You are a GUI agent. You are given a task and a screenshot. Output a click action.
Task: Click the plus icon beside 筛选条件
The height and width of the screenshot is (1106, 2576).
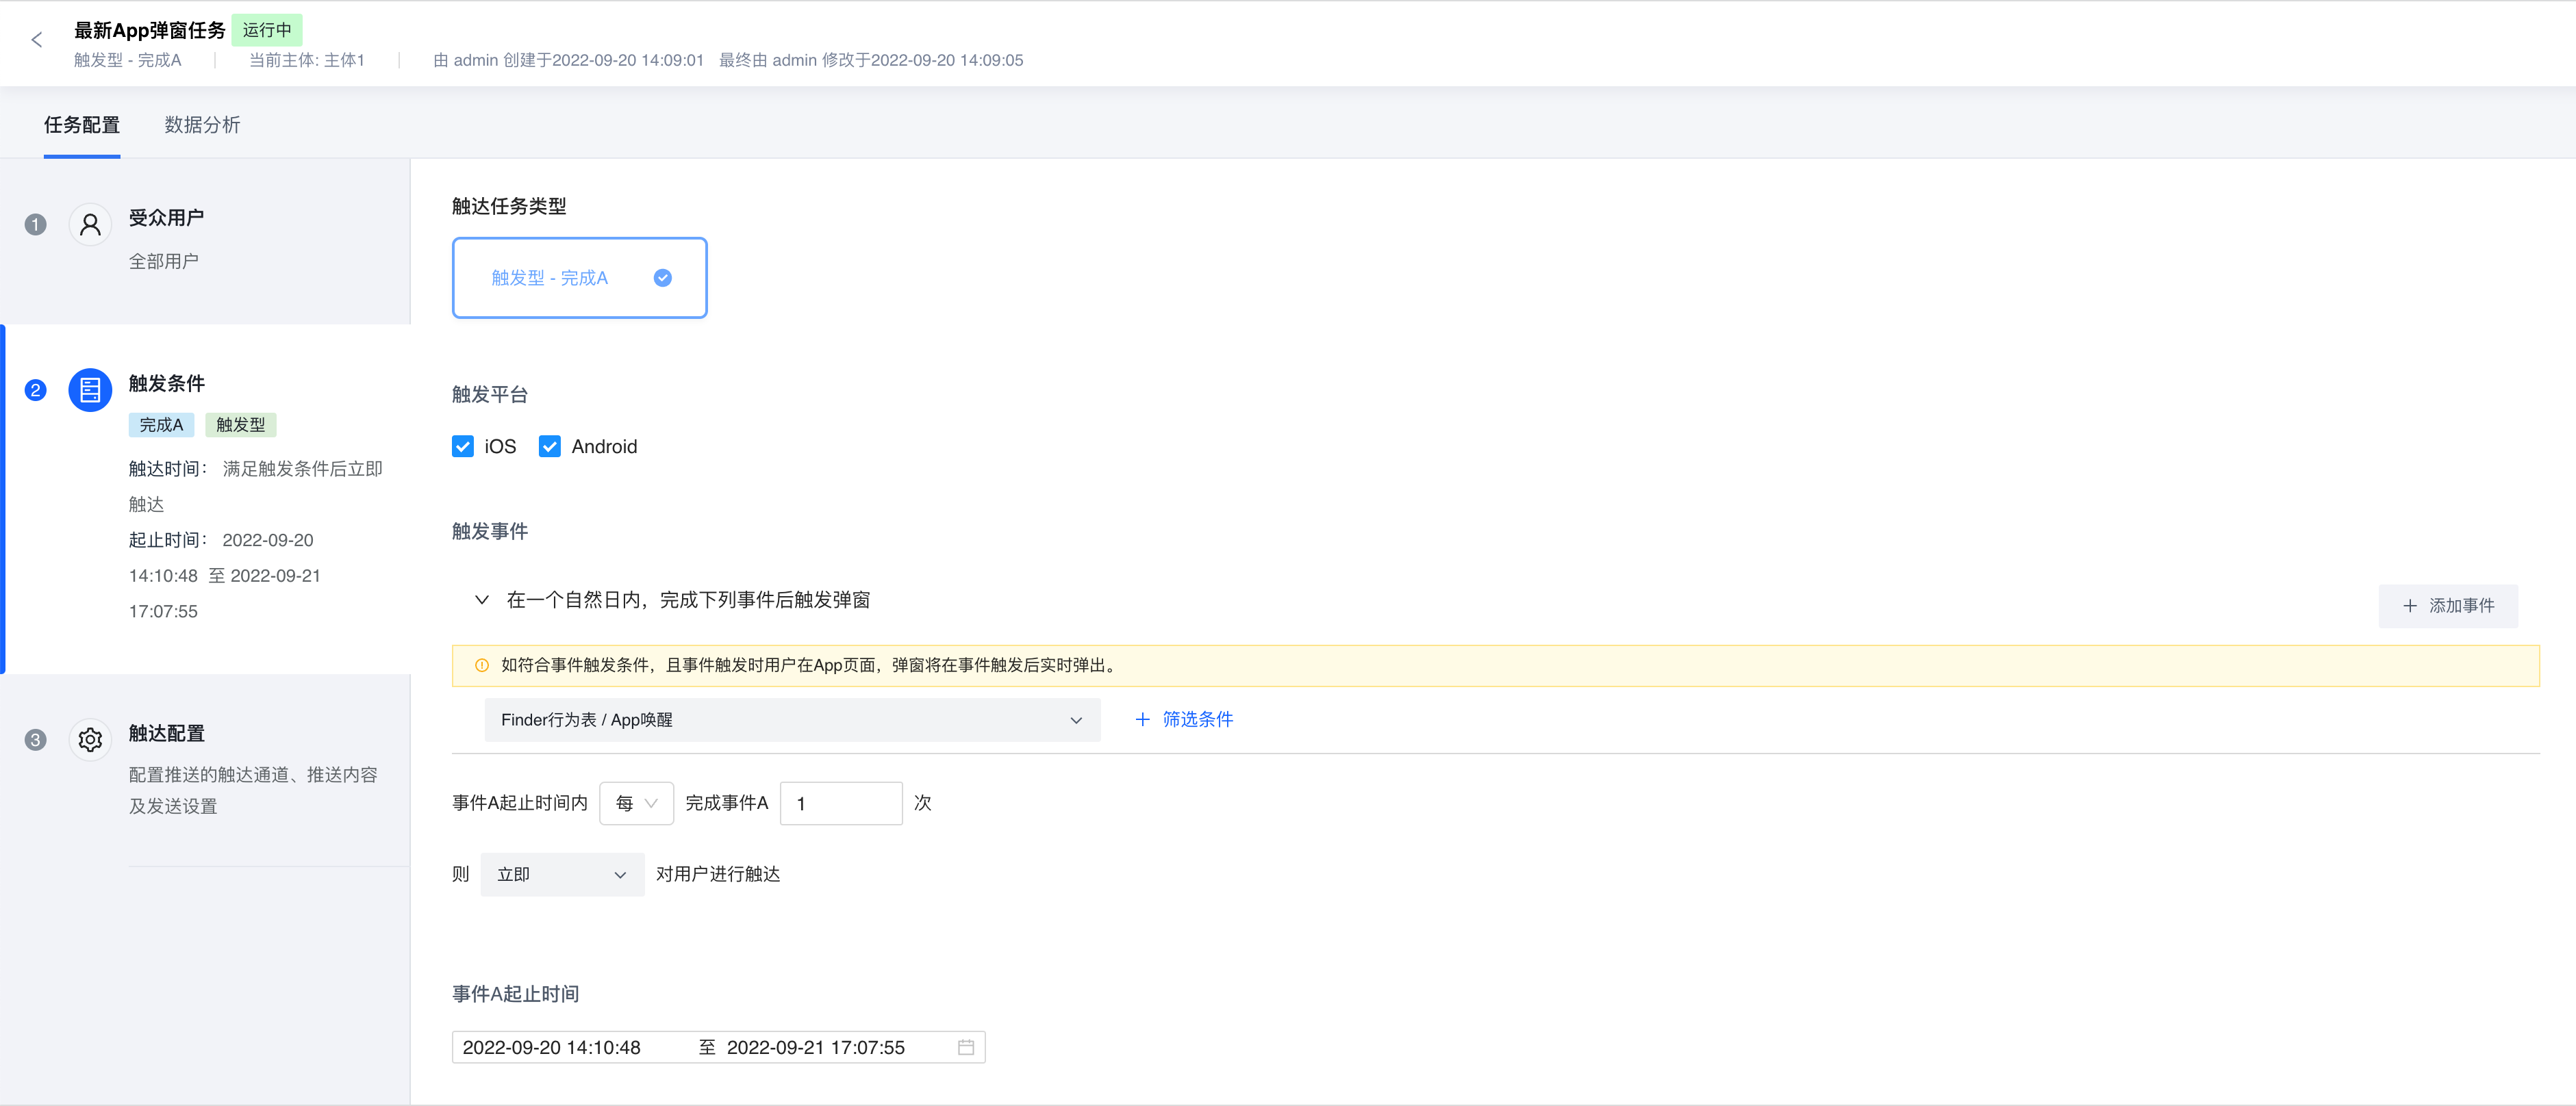(1142, 719)
